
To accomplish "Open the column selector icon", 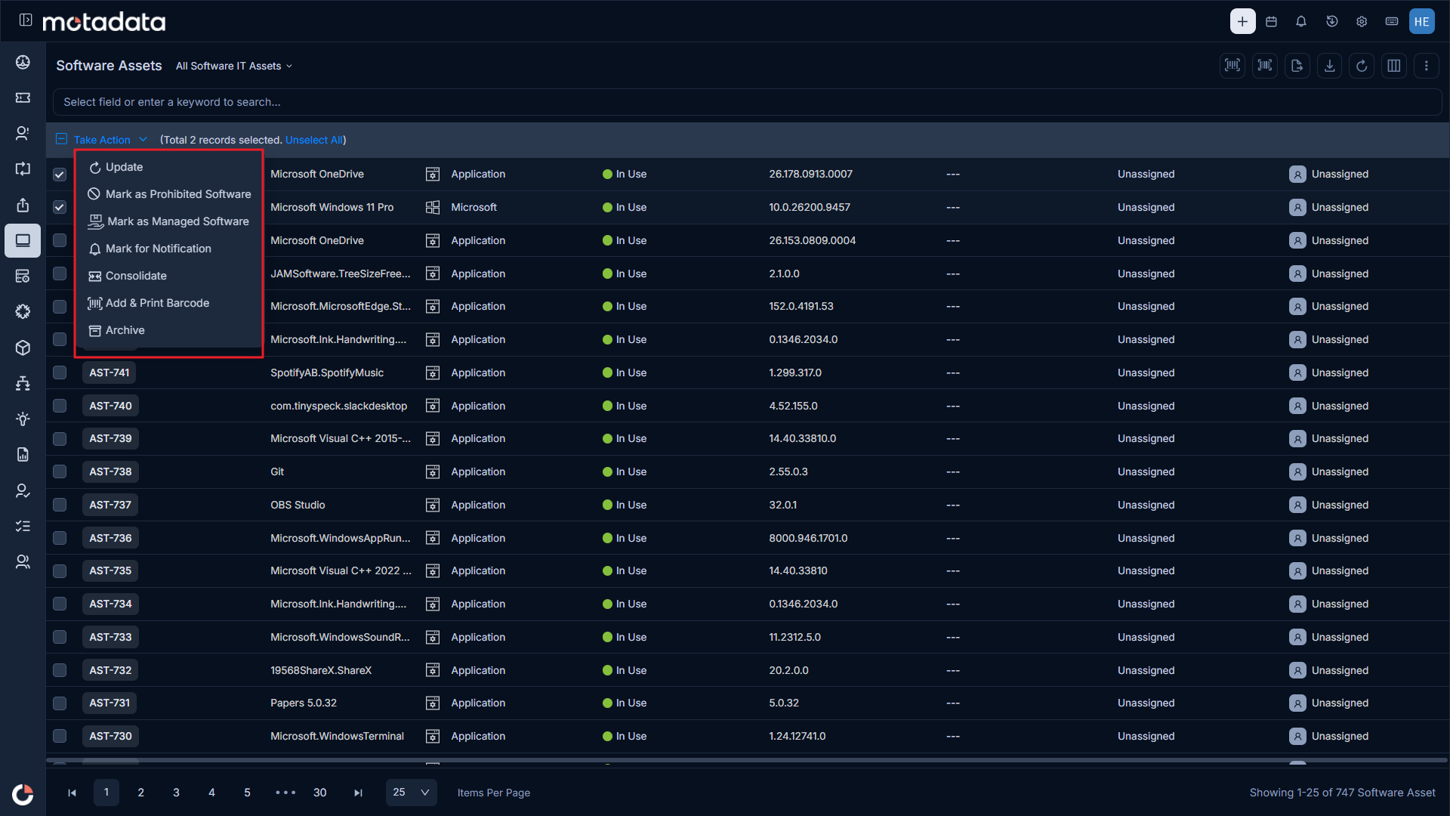I will coord(1394,66).
